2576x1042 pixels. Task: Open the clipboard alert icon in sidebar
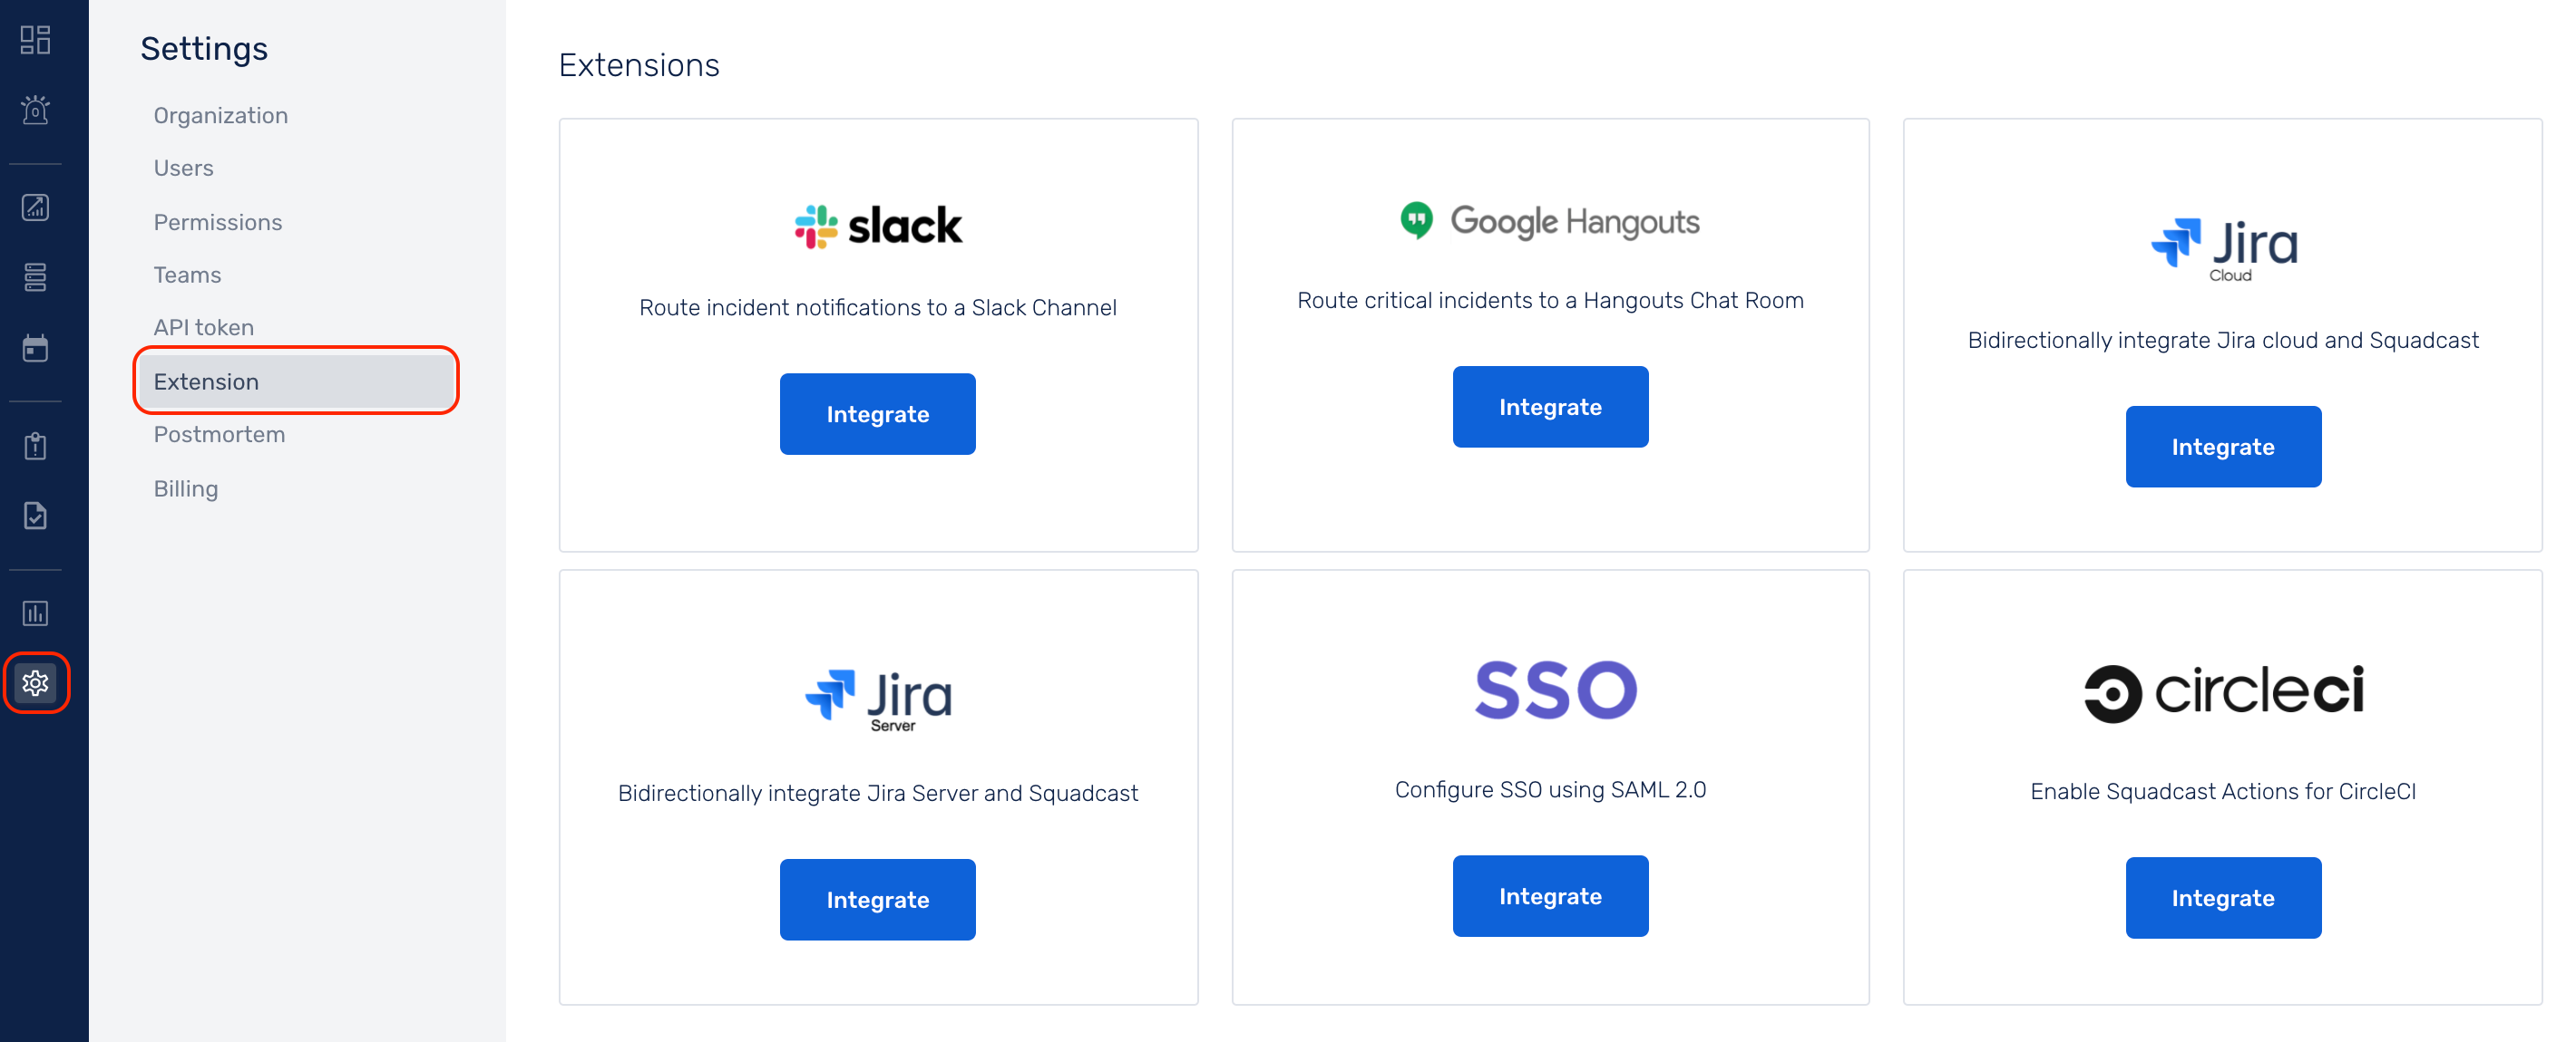(x=35, y=446)
